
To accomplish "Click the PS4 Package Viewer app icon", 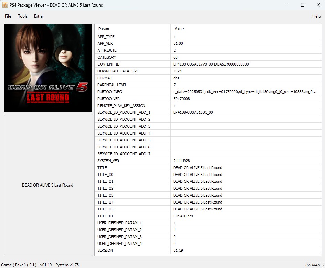I will click(x=5, y=5).
